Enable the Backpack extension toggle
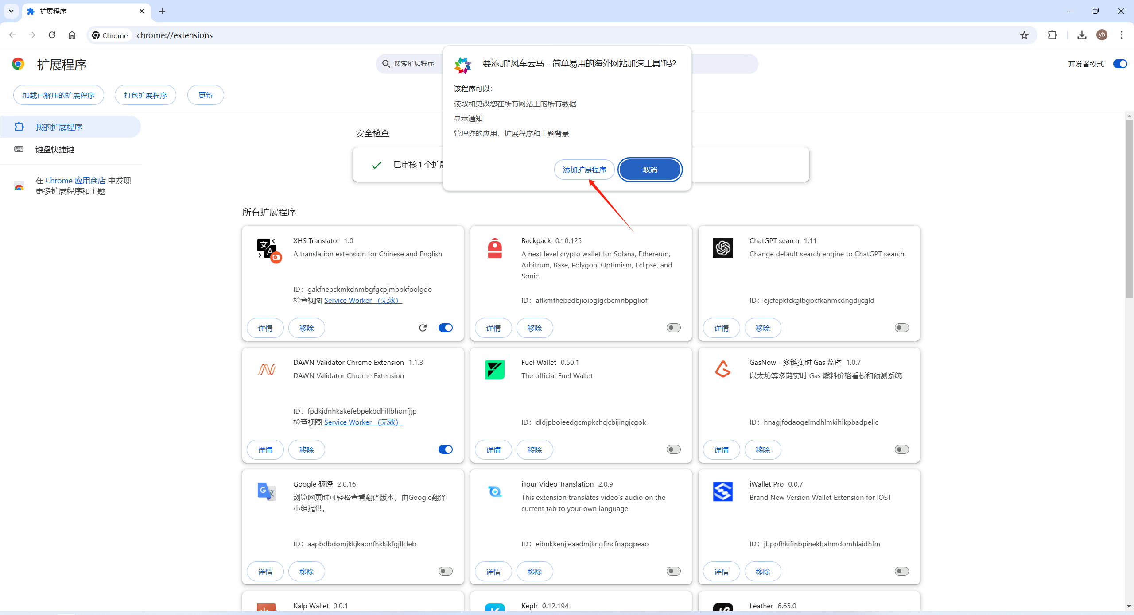 [673, 328]
